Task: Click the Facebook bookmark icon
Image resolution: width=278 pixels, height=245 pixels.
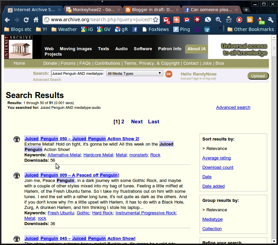Action: click(135, 29)
